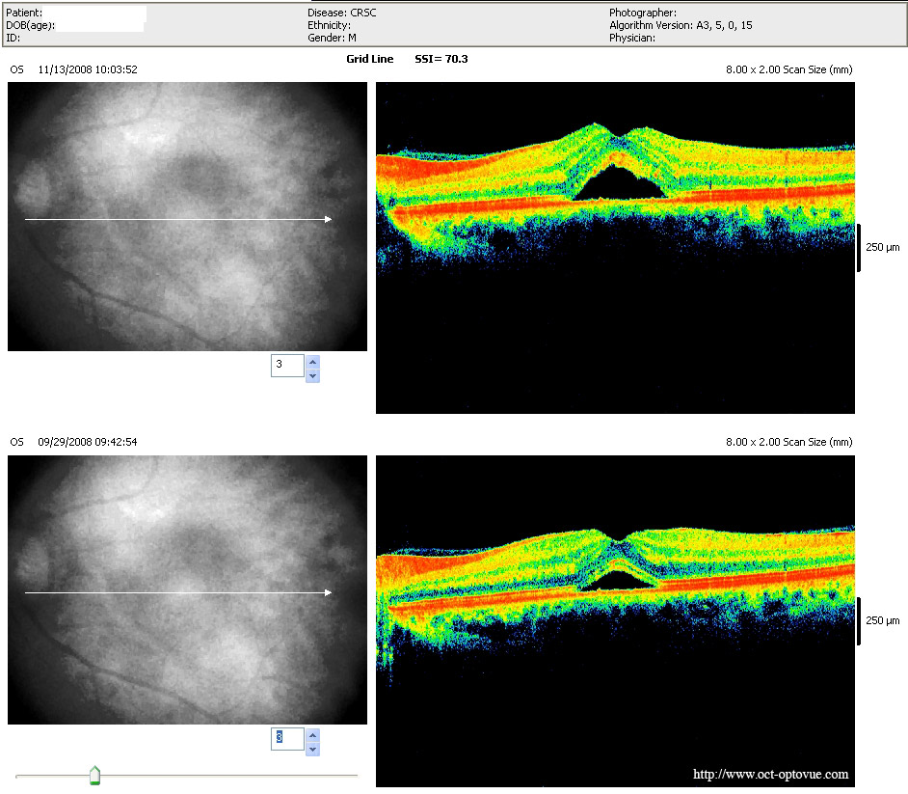
Task: Click the 'ID:' label
Action: (13, 38)
